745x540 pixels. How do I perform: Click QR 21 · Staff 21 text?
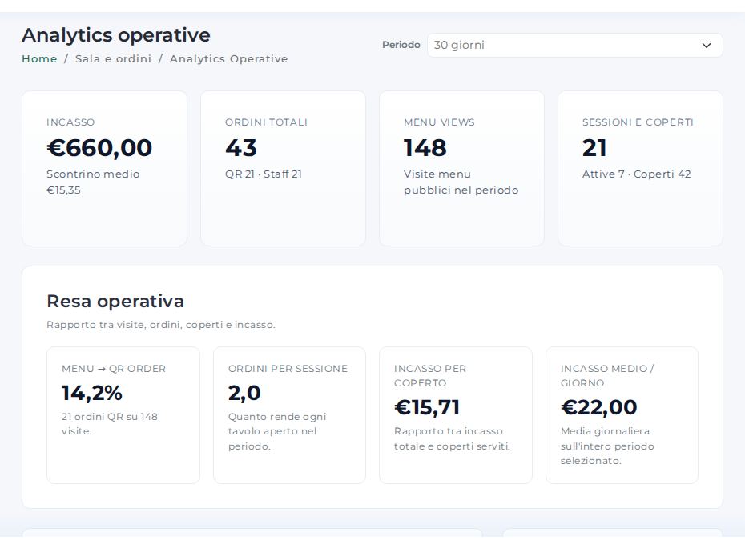264,174
